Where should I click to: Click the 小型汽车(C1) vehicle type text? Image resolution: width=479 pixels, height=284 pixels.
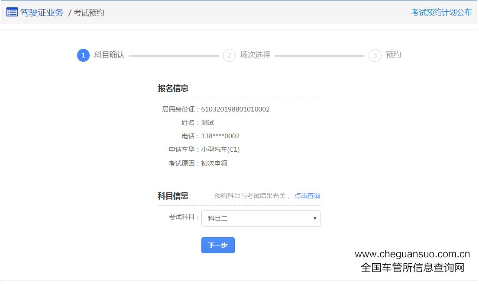coord(220,150)
